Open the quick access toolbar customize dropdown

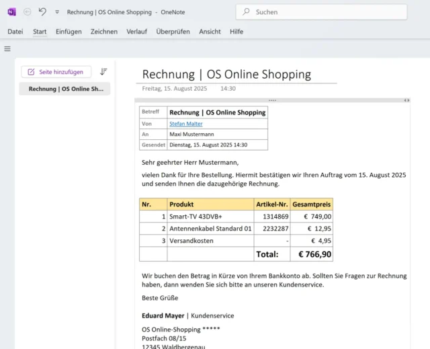tap(57, 12)
